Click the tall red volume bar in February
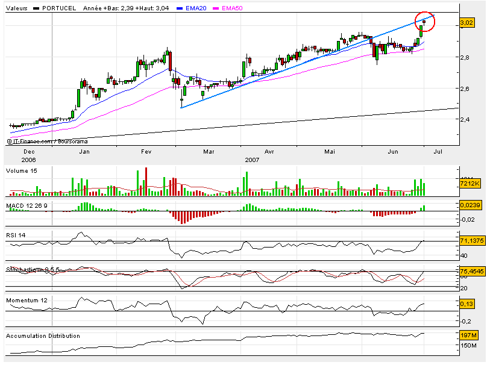This screenshot has height=368, width=490. 146,182
